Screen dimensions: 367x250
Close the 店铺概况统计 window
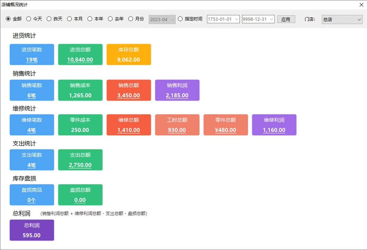click(x=361, y=5)
